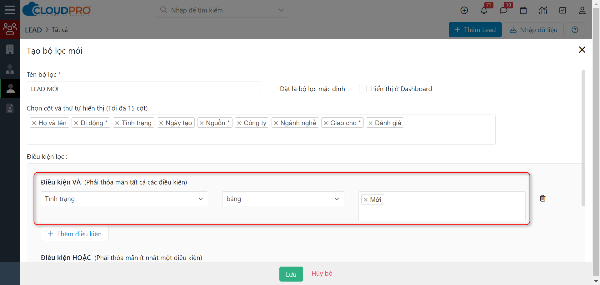Click the Tất cả breadcrumb item
Screen dimensions: 600x285
[x=60, y=30]
